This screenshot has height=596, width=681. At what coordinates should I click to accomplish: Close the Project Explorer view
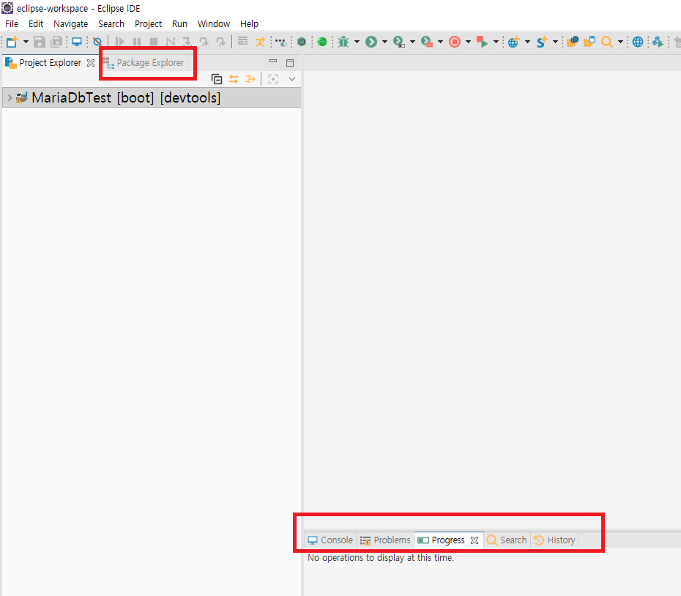[x=90, y=63]
